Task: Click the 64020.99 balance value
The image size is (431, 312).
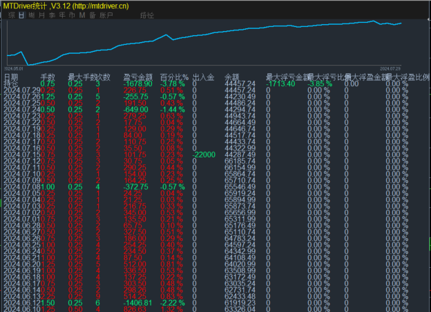Action: tap(240, 264)
